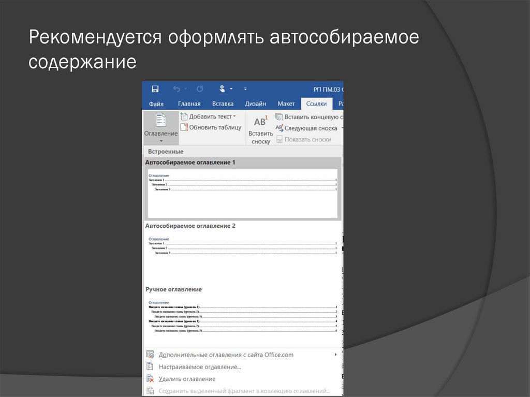The height and width of the screenshot is (397, 530).
Task: Switch to the Вставка ribbon tab
Action: [x=223, y=104]
